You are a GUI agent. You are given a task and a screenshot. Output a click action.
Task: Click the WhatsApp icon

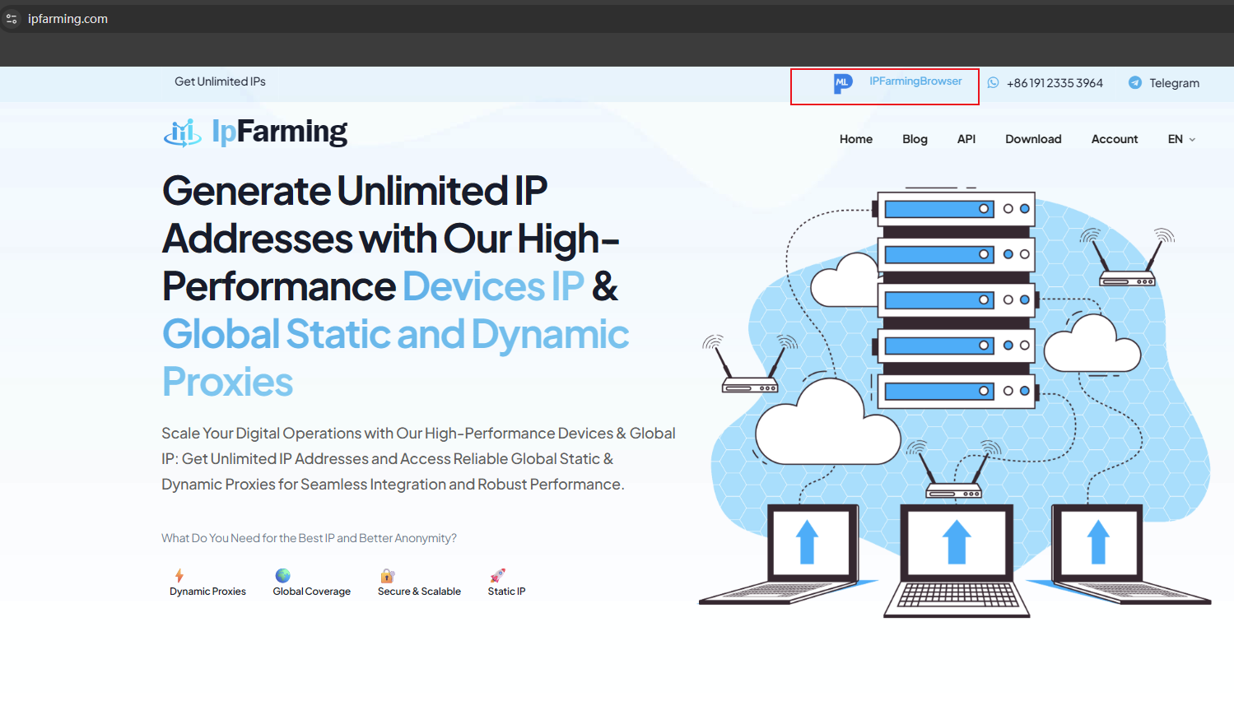(x=993, y=82)
